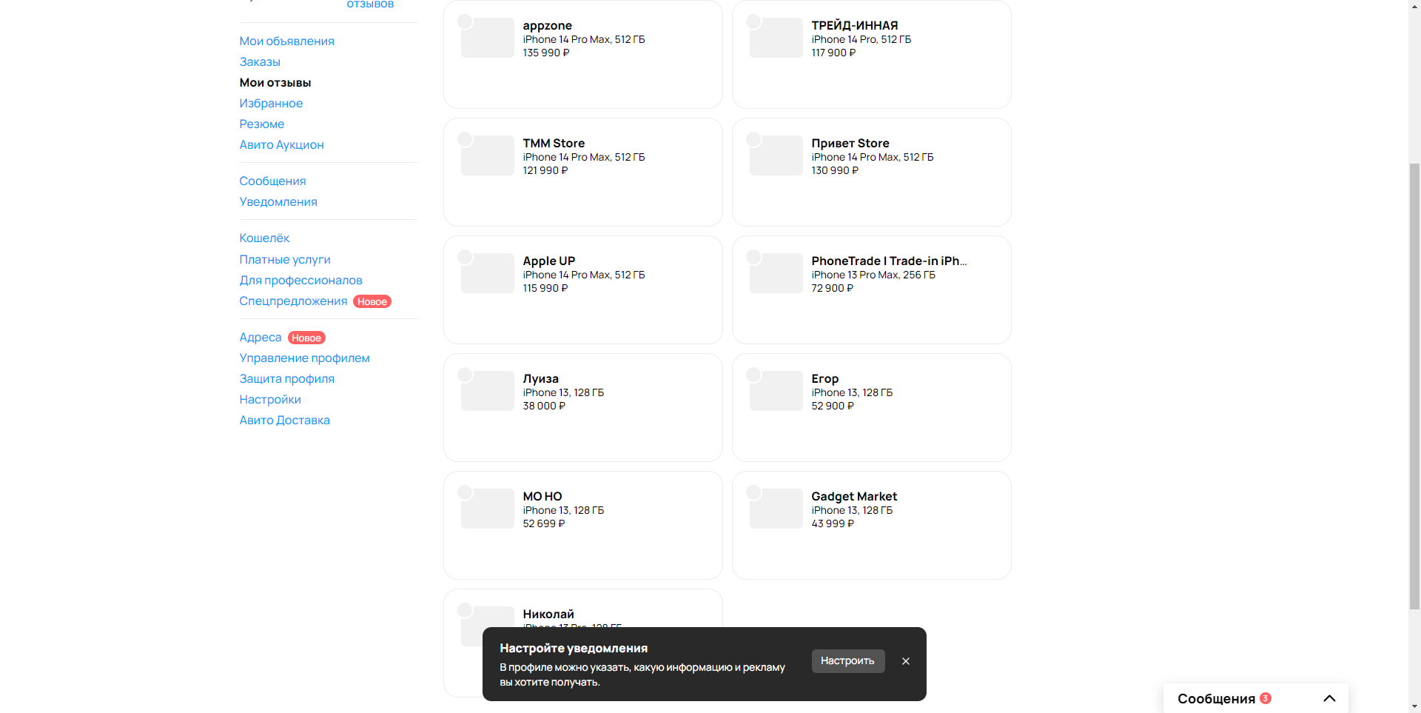
Task: Open Спецпредложения link
Action: 293,301
